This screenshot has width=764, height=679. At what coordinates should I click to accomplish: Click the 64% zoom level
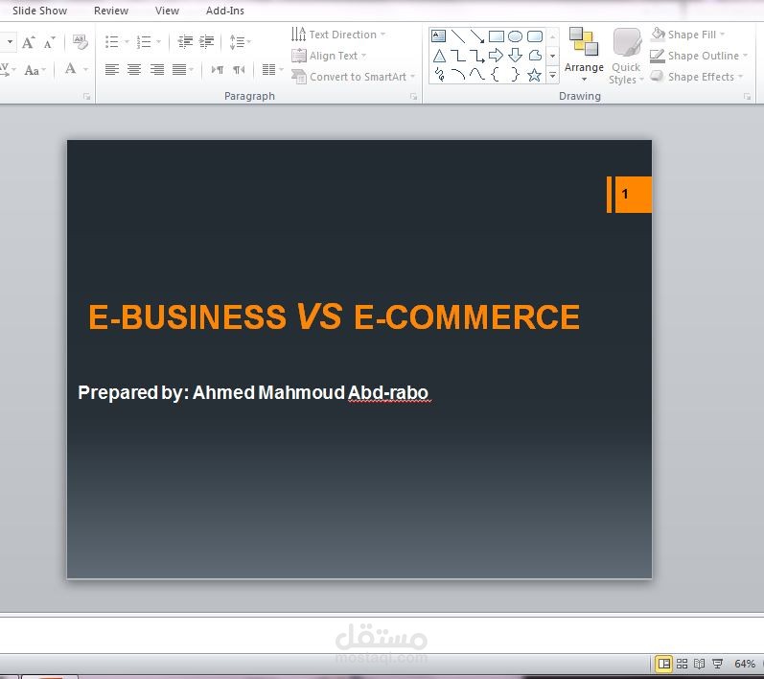(744, 664)
